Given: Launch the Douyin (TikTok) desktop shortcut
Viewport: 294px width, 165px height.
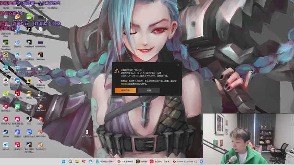Looking at the screenshot, I should pyautogui.click(x=29, y=120).
